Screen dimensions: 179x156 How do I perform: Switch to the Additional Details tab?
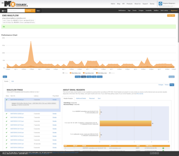coord(81,99)
